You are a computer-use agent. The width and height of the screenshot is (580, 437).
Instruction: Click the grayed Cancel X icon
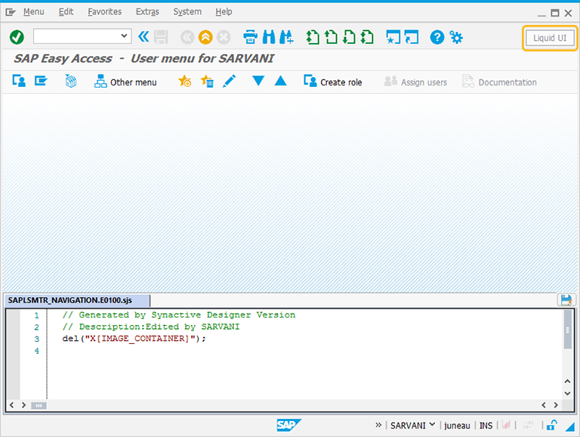[x=224, y=37]
